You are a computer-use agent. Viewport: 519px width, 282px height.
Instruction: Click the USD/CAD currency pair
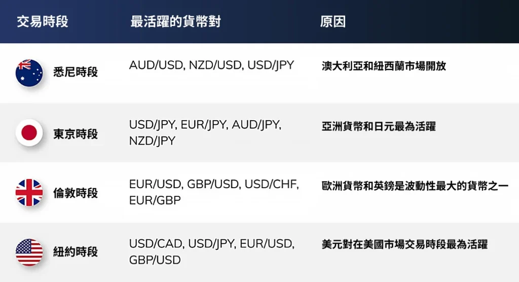156,244
